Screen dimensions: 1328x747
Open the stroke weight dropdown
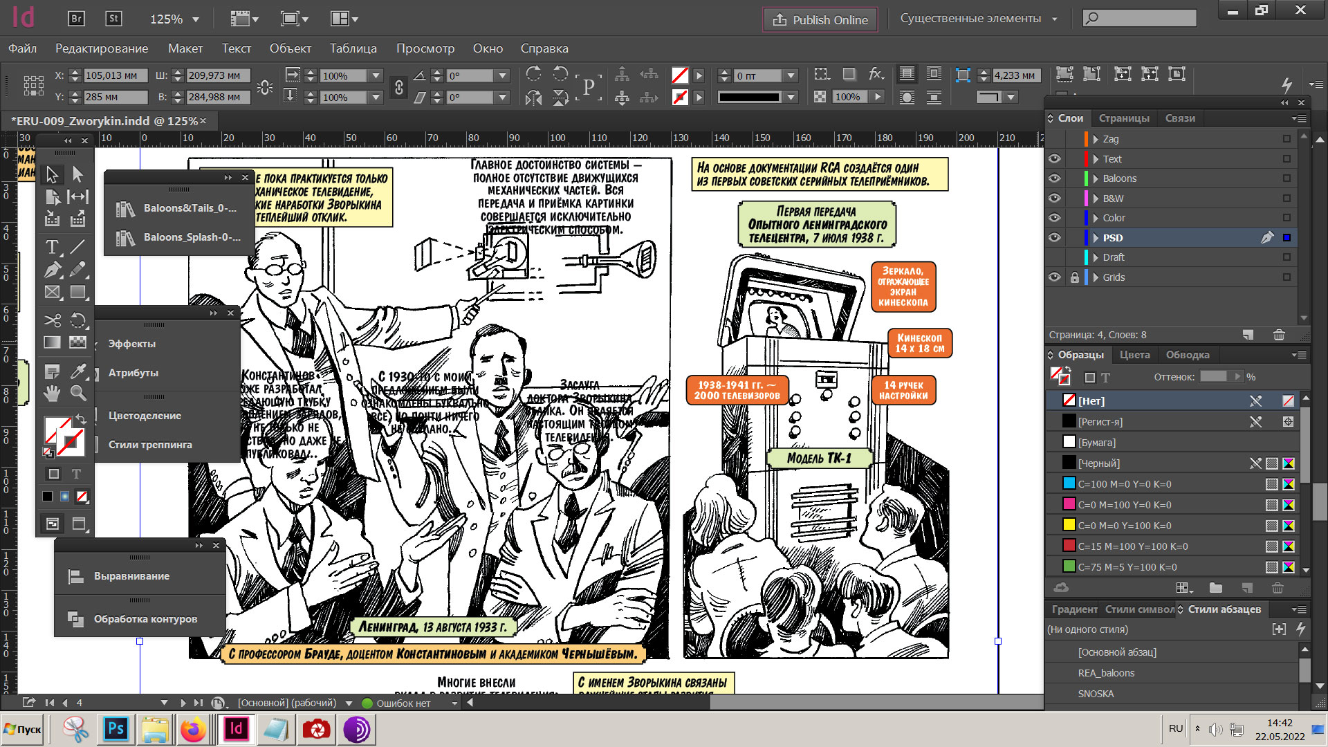tap(791, 75)
